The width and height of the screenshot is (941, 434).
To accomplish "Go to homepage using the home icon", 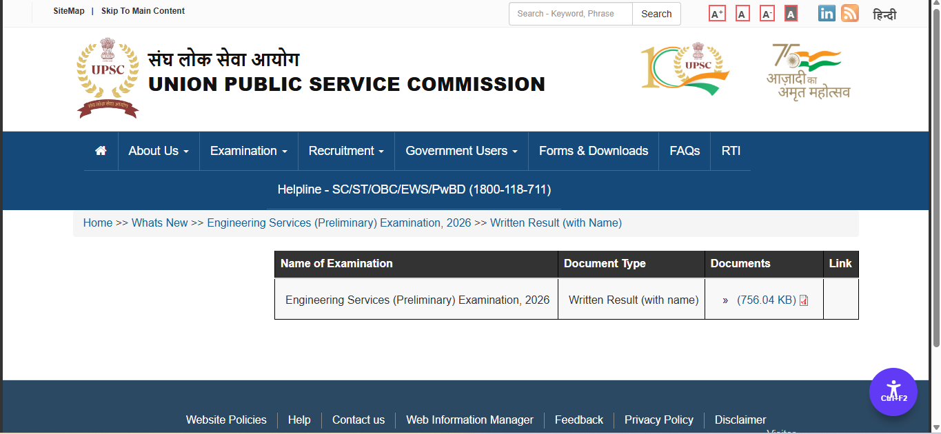I will tap(100, 150).
